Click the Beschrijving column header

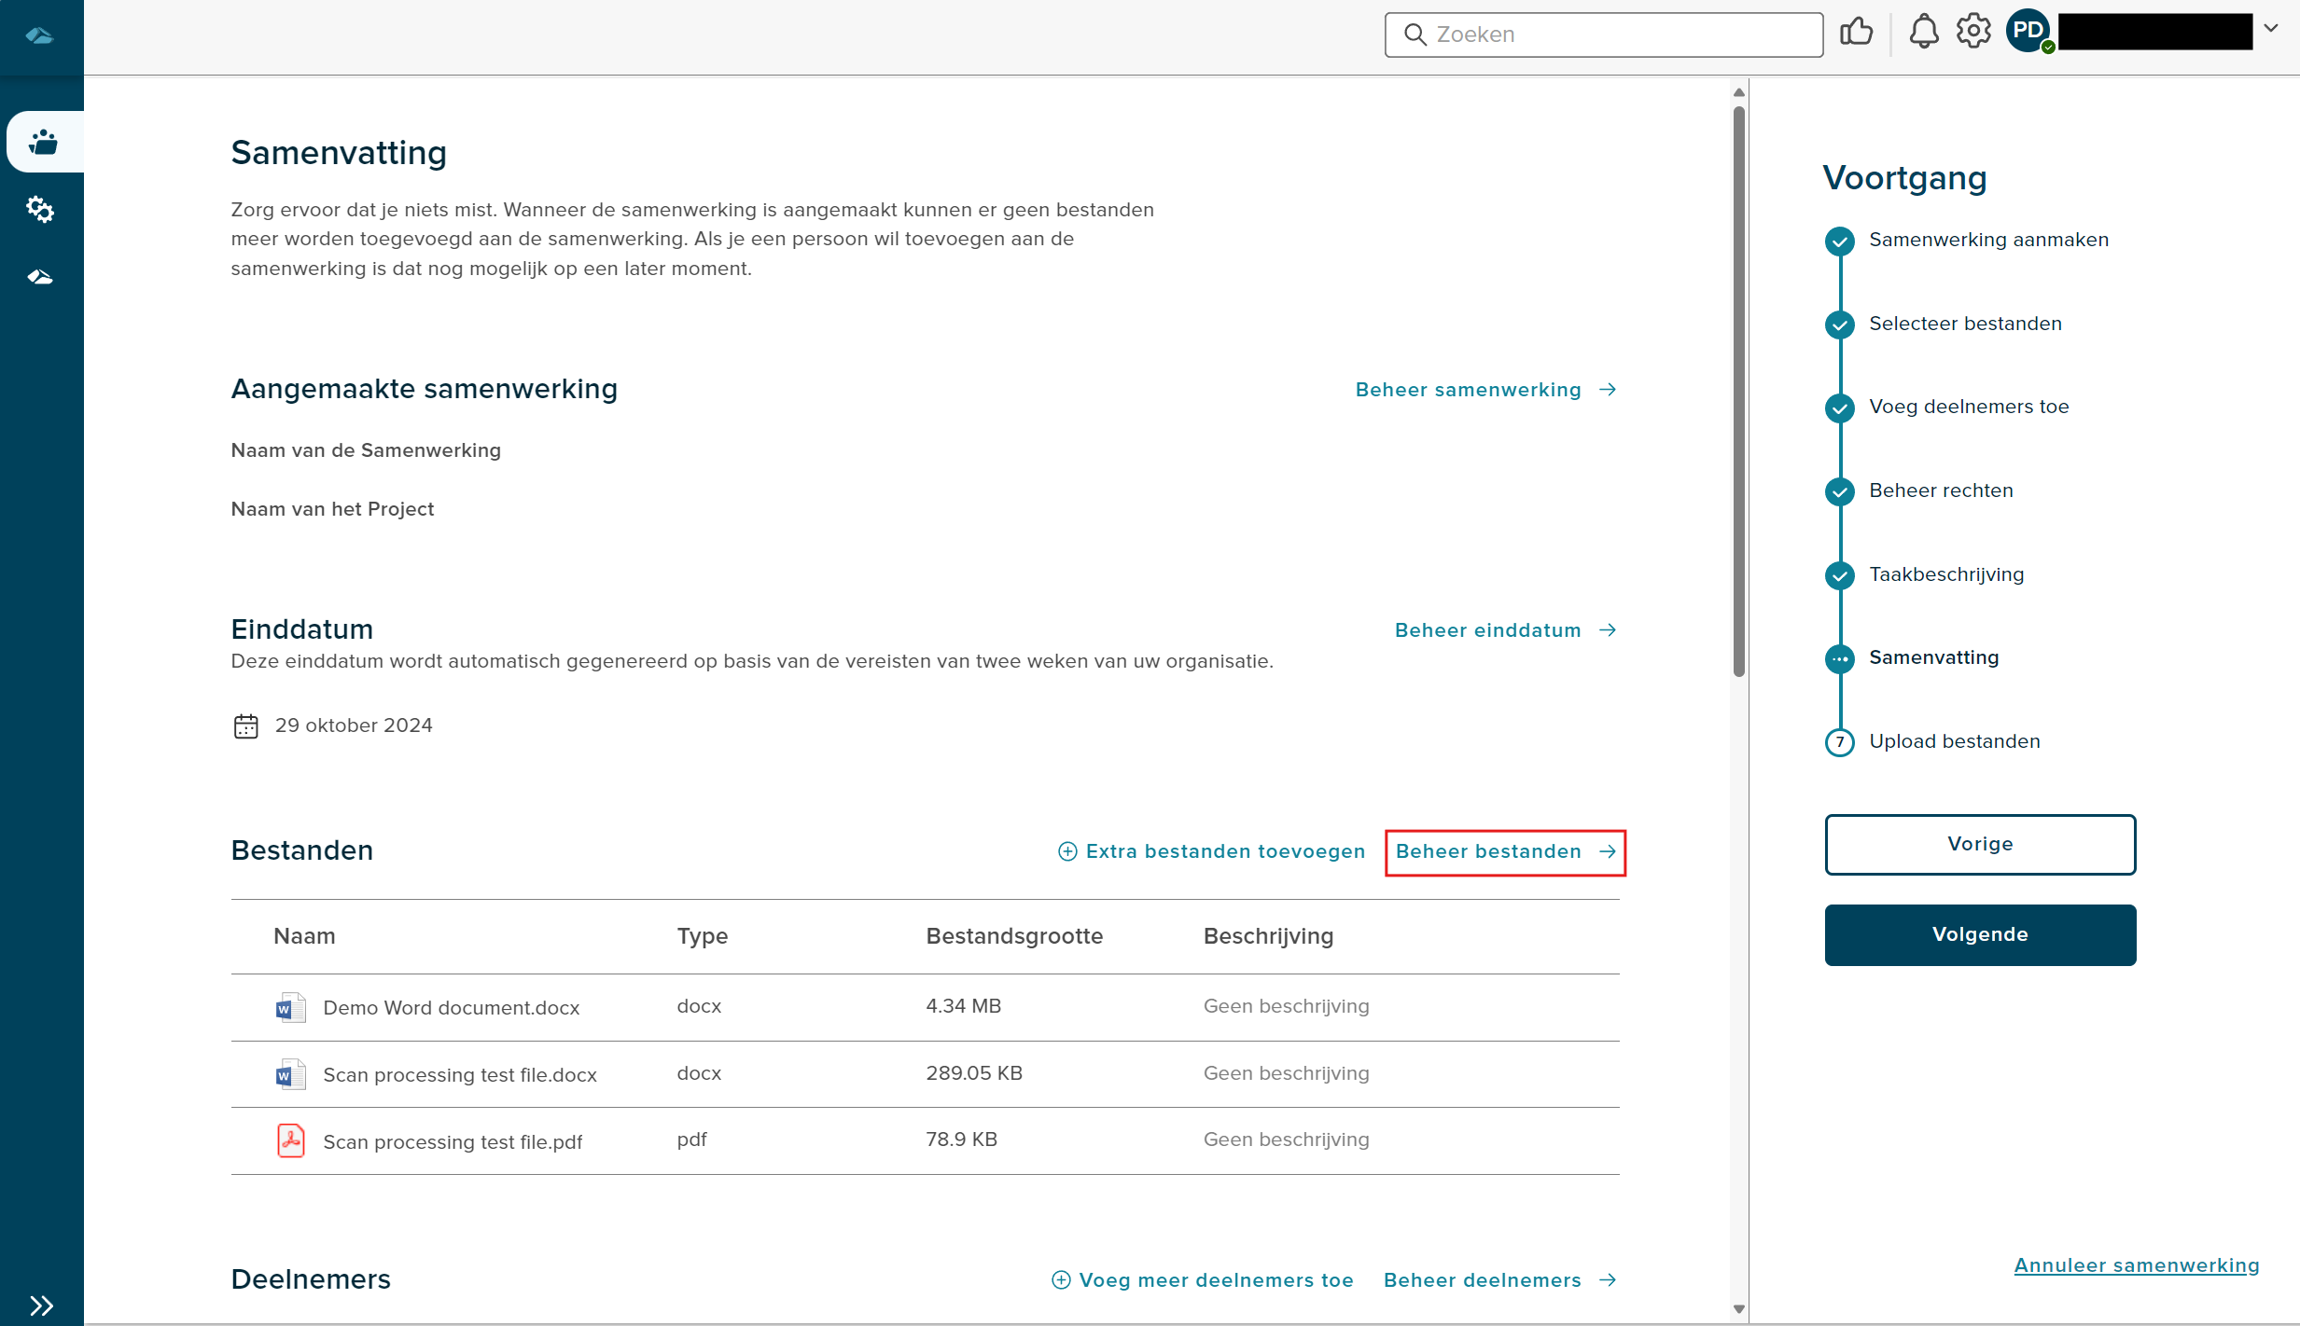pyautogui.click(x=1268, y=936)
